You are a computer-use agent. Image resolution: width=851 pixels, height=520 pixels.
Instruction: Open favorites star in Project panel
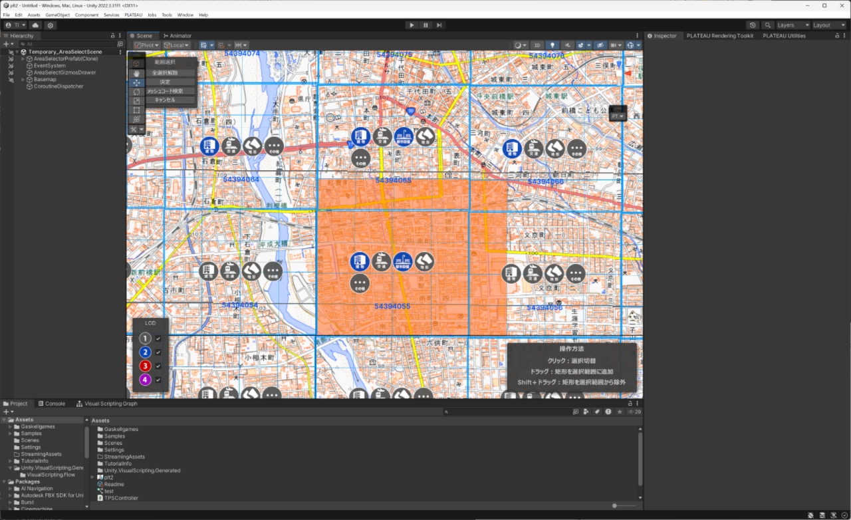tap(620, 412)
